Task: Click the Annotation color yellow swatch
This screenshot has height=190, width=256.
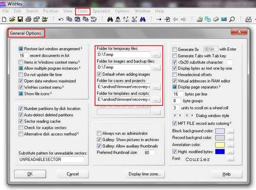Action: pos(220,145)
